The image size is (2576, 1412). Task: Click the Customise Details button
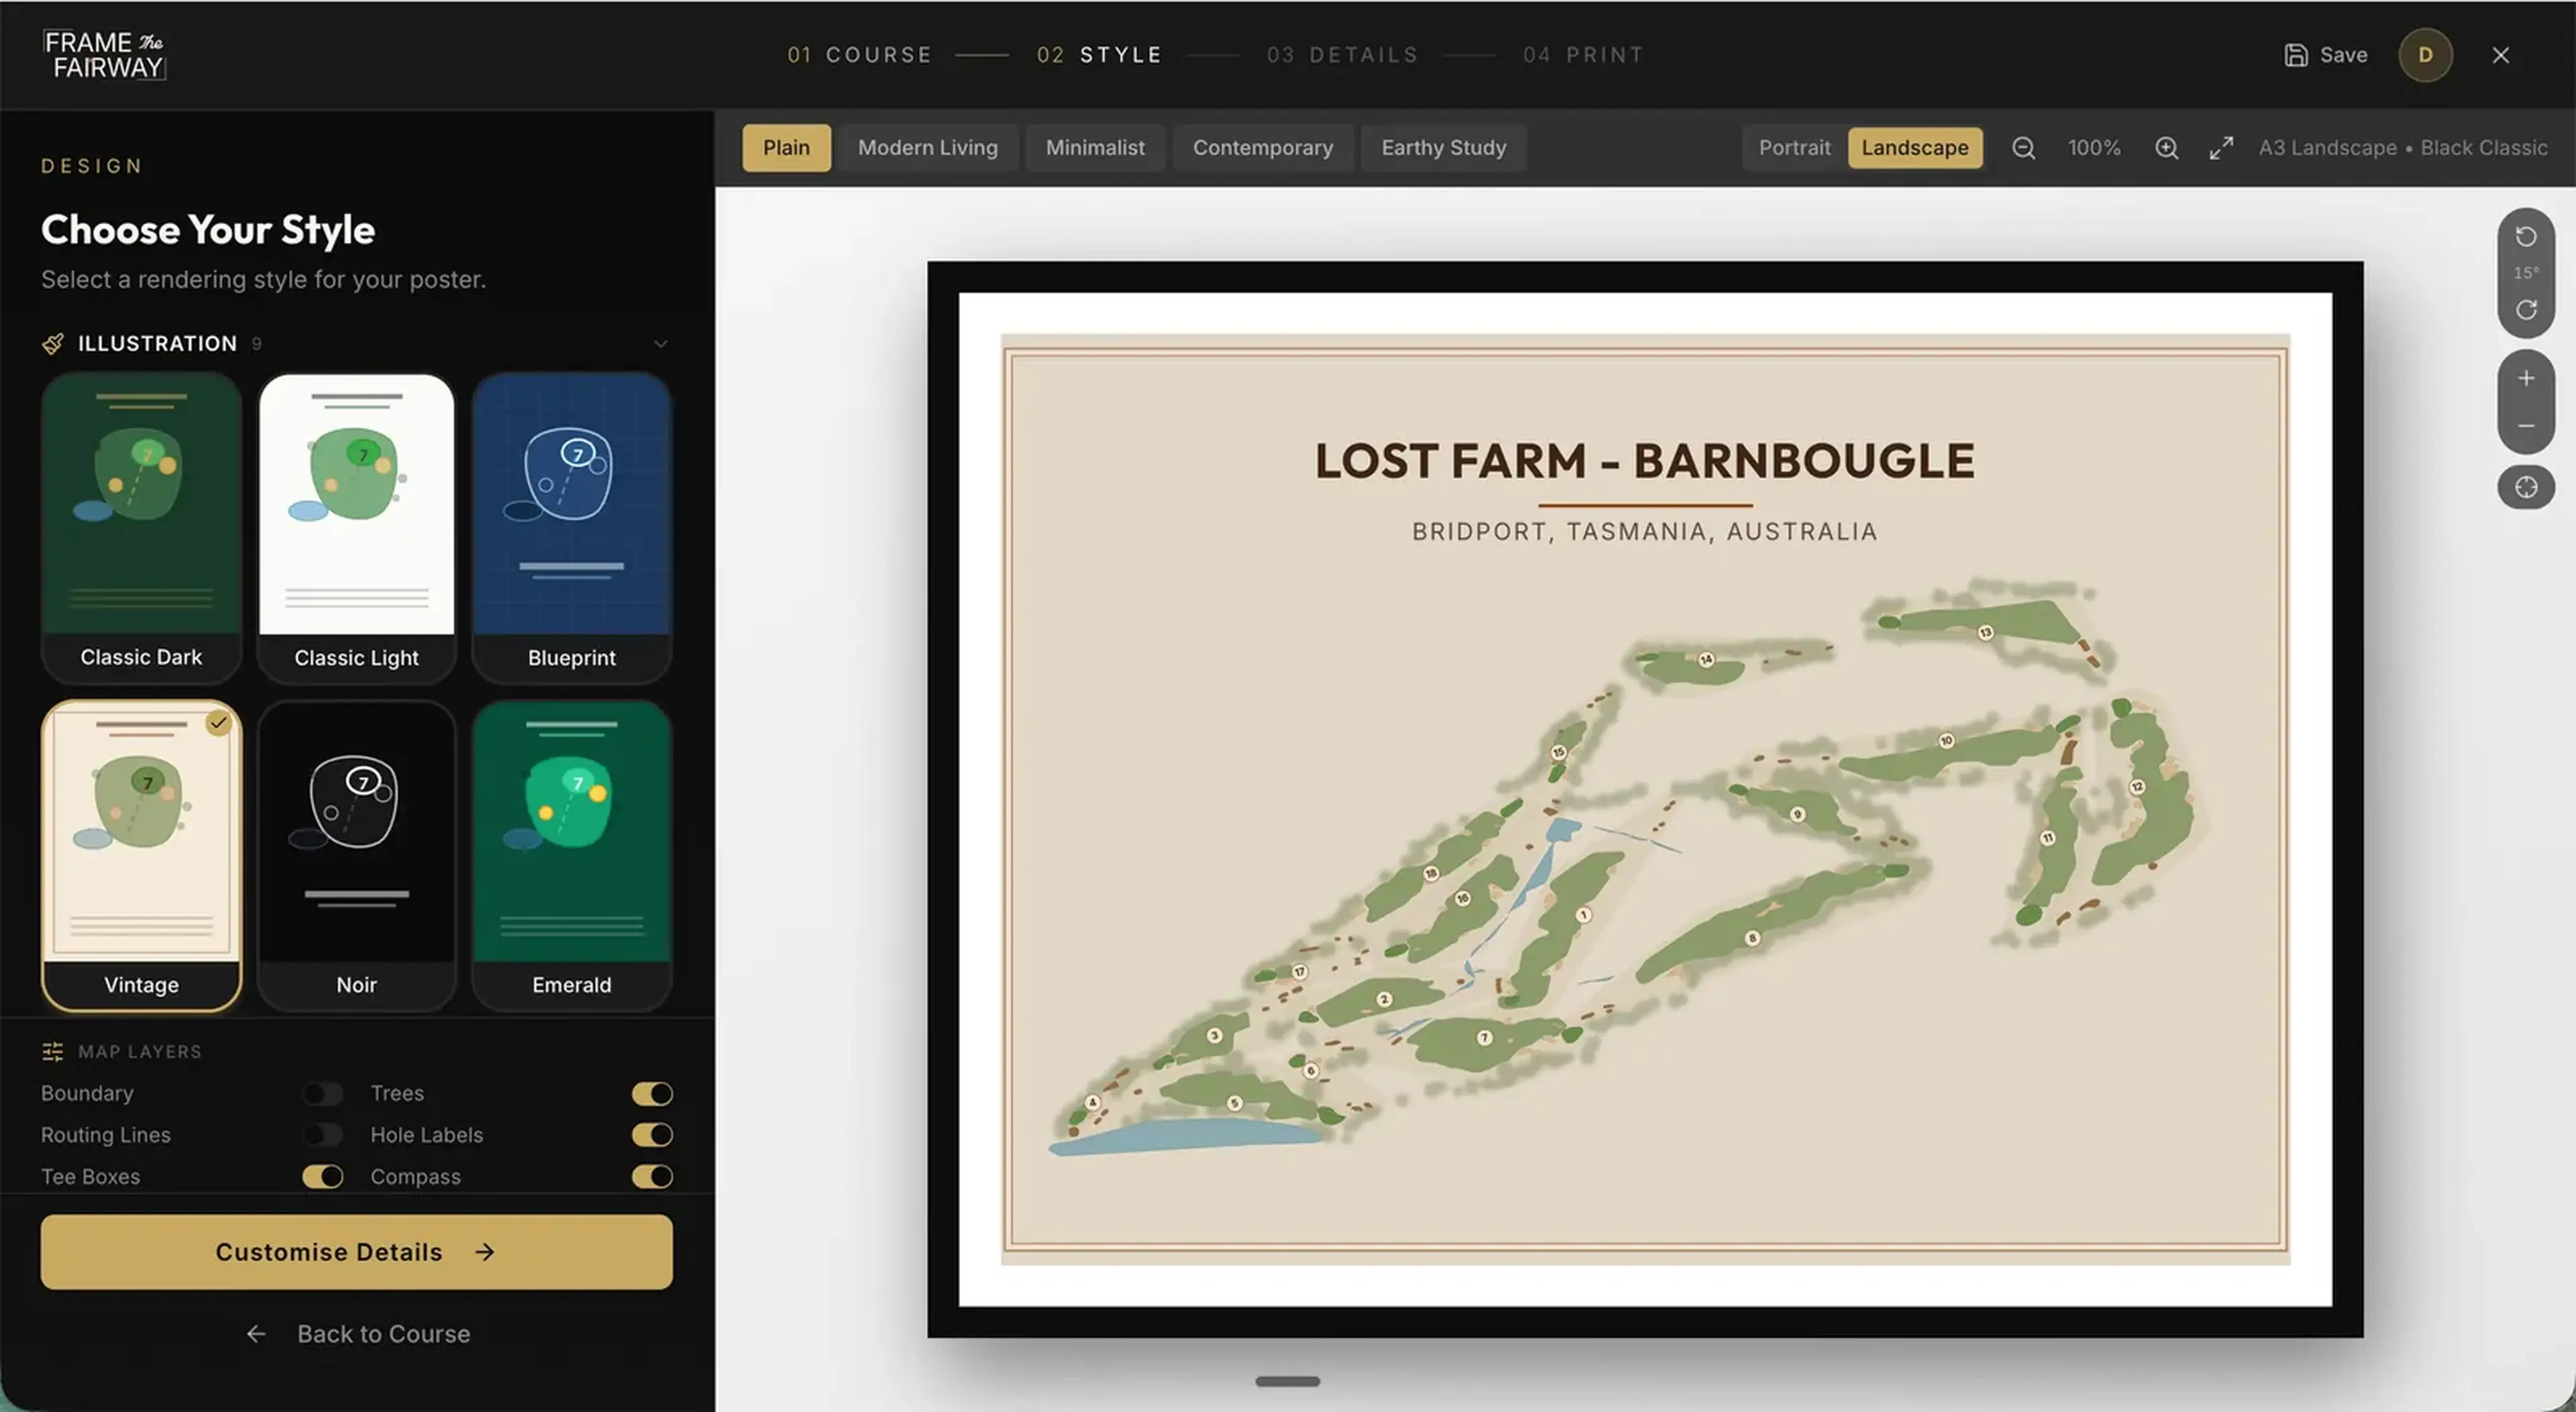pos(357,1252)
